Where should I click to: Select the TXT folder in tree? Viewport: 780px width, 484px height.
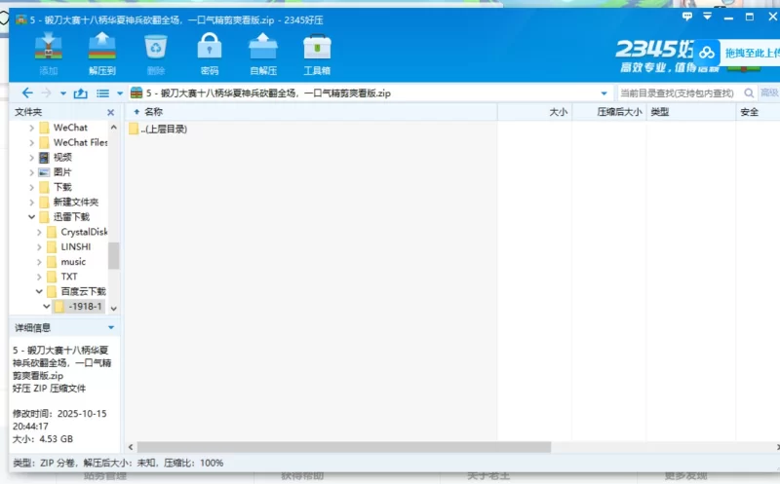click(69, 277)
